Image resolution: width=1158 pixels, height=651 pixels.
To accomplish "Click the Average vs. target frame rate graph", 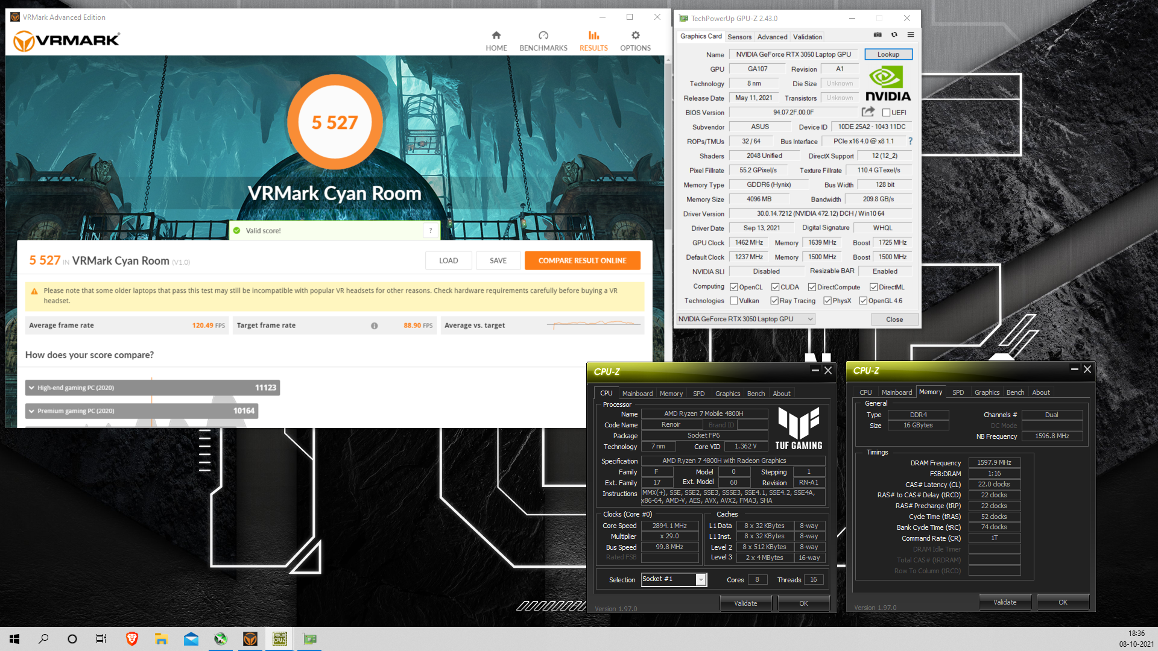I will [x=594, y=325].
